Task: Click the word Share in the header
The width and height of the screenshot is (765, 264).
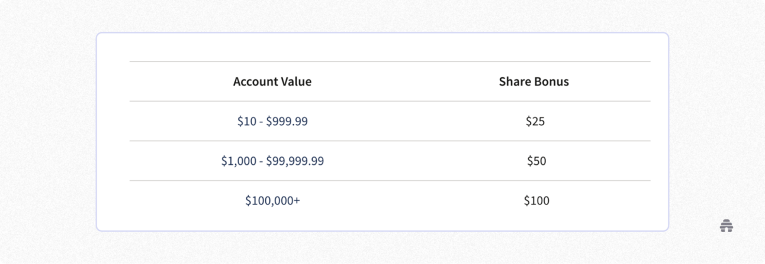Action: point(513,82)
